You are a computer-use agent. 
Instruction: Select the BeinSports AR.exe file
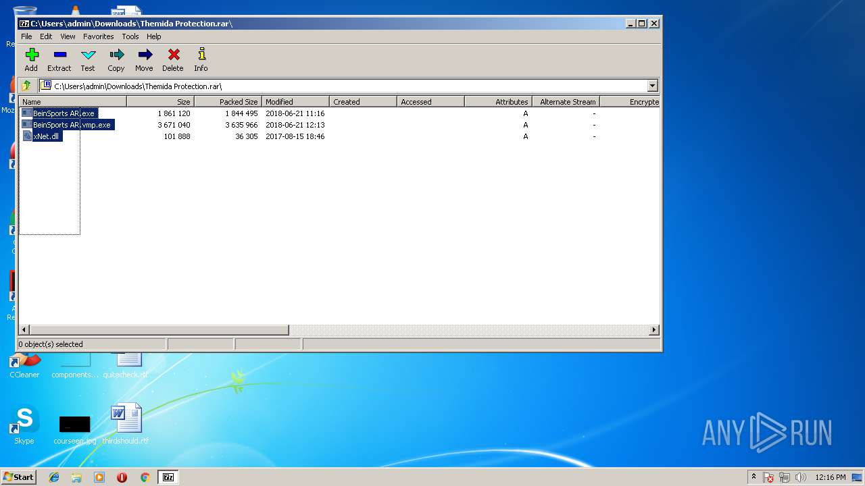click(x=64, y=113)
